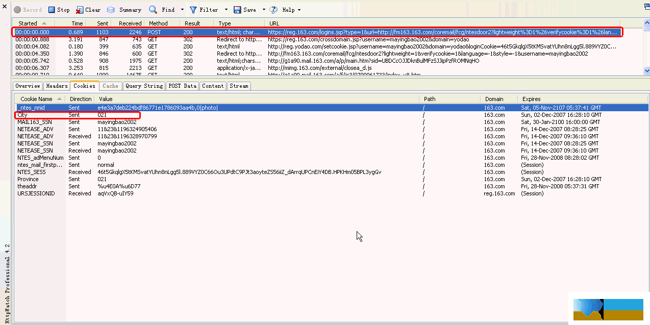Expand the Find dropdown arrow
650x325 pixels.
point(182,10)
